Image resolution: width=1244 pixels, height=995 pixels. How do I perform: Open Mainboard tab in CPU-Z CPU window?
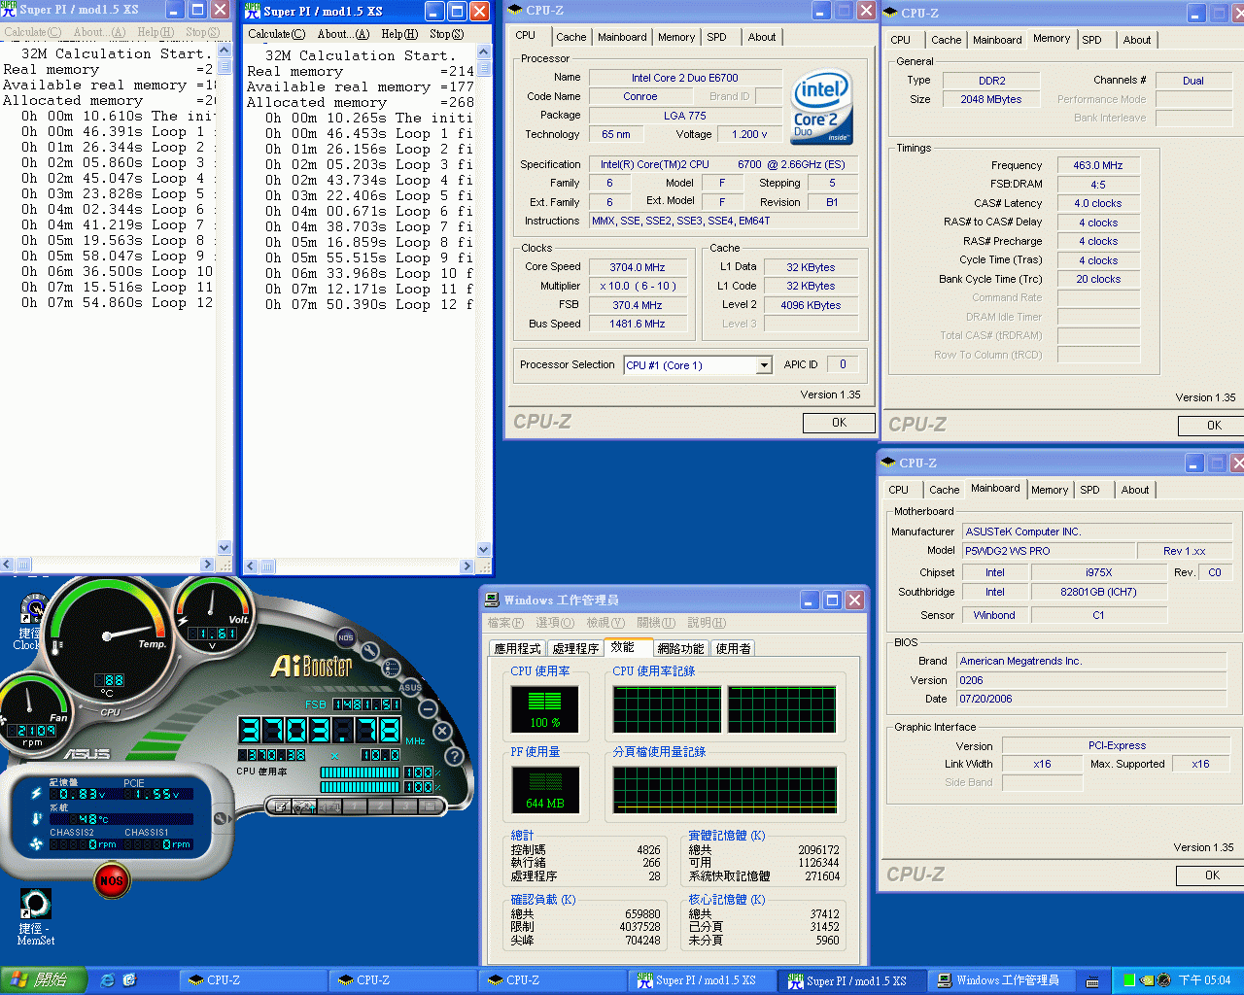point(622,37)
